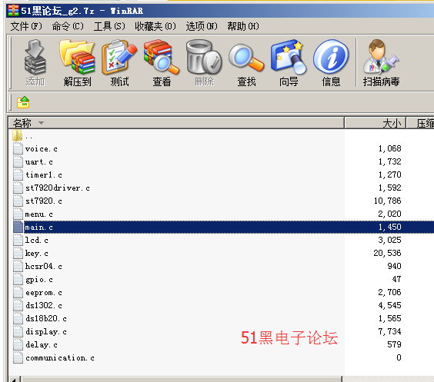434x382 pixels.
Task: Click the 扫描病毒 (Scan virus) icon
Action: (381, 63)
